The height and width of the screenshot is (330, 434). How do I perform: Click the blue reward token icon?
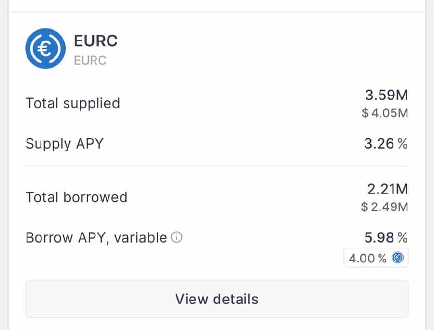tap(398, 258)
